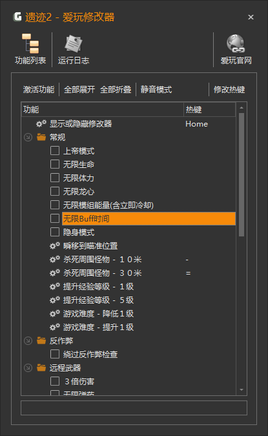
Task: Click gear icon next to 显示或隐藏修改器
Action: (41, 124)
